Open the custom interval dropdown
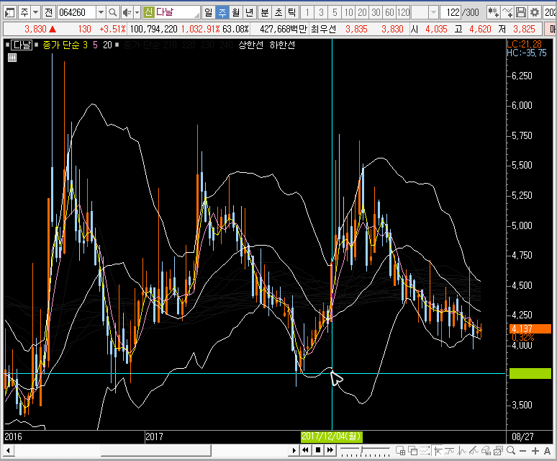 click(433, 13)
